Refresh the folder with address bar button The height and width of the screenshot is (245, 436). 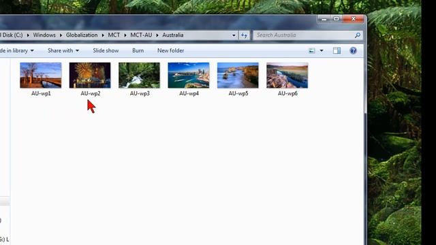[x=244, y=35]
